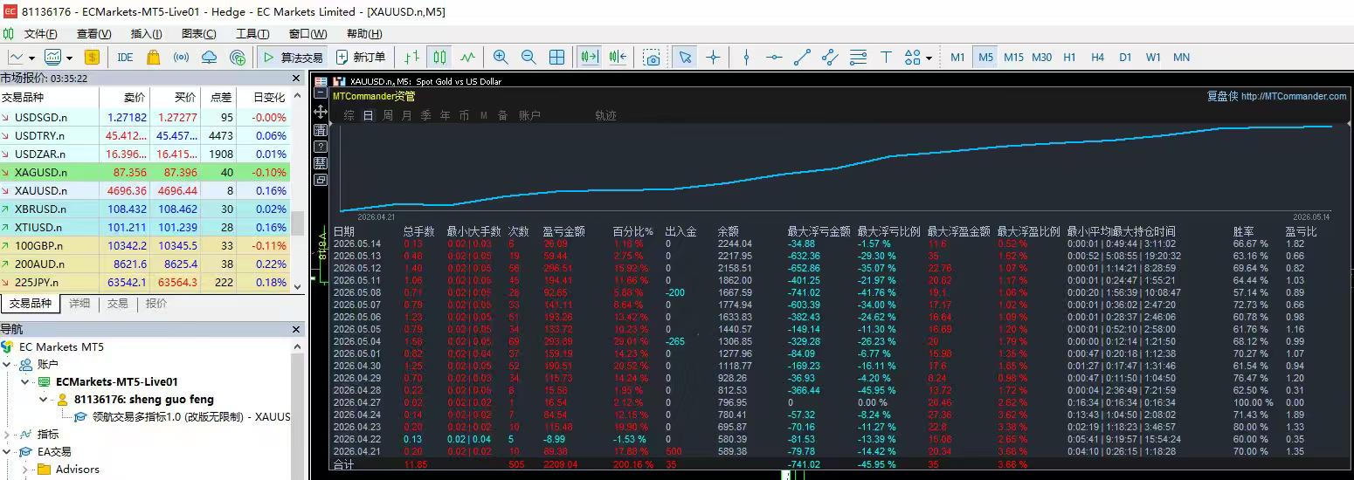Image resolution: width=1354 pixels, height=480 pixels.
Task: Expand the 指标 indicators node
Action: click(x=8, y=434)
